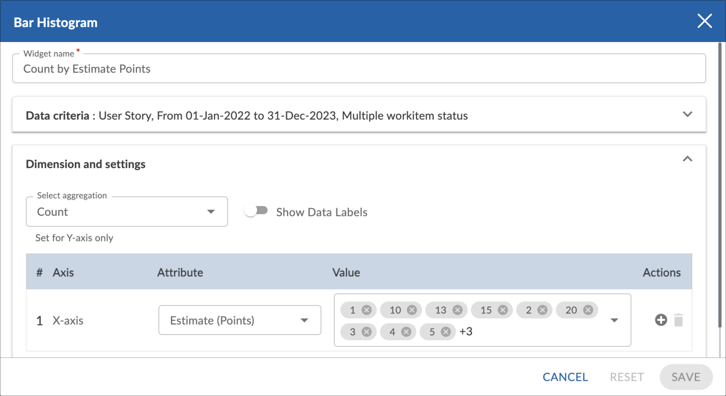Image resolution: width=726 pixels, height=396 pixels.
Task: Expand the Data criteria section
Action: (x=687, y=114)
